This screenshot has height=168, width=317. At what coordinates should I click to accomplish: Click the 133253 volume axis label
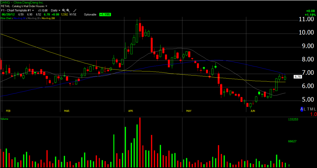point(293,119)
